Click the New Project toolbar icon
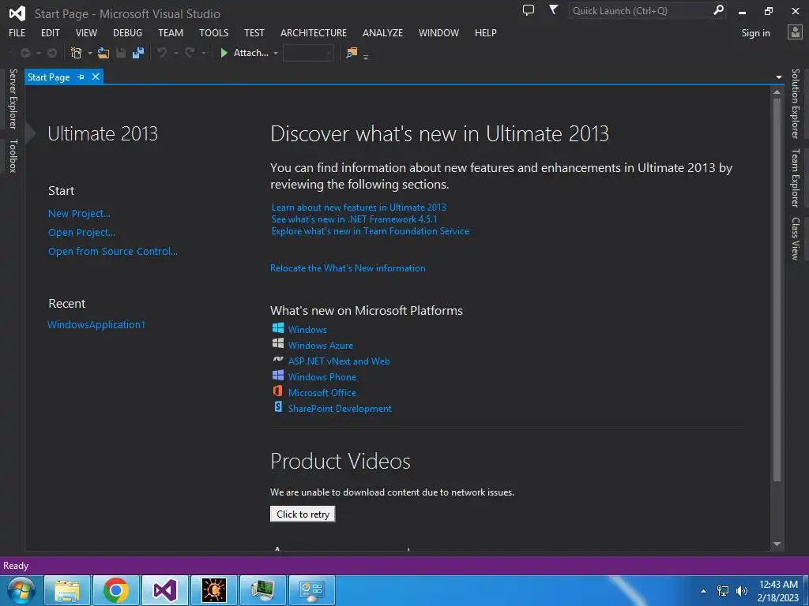 pos(77,53)
